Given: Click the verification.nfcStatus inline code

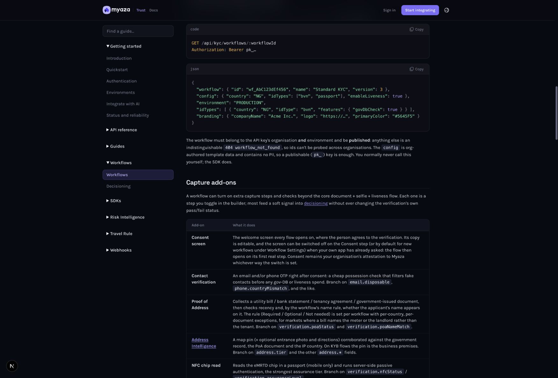Looking at the screenshot, I should [x=375, y=372].
